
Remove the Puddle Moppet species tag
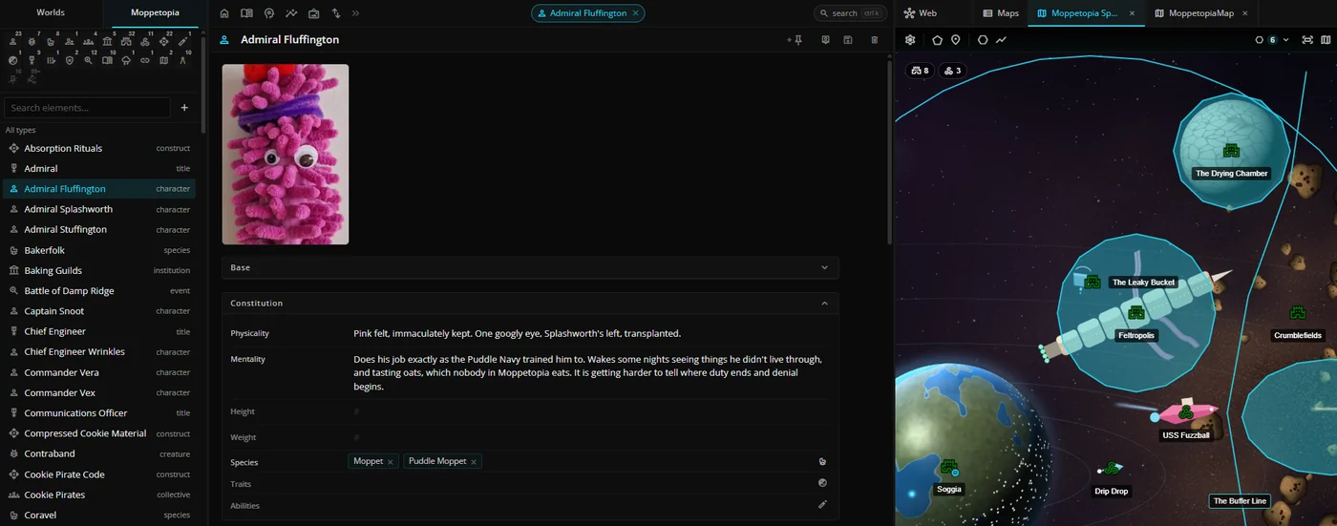[473, 462]
